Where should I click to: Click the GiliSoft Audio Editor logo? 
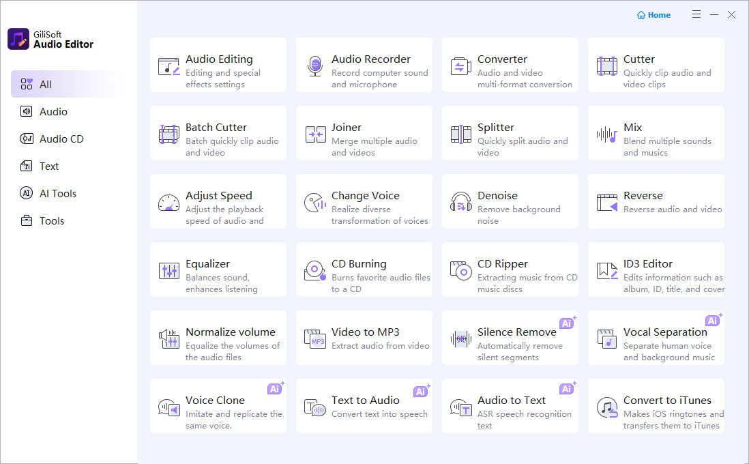click(18, 39)
